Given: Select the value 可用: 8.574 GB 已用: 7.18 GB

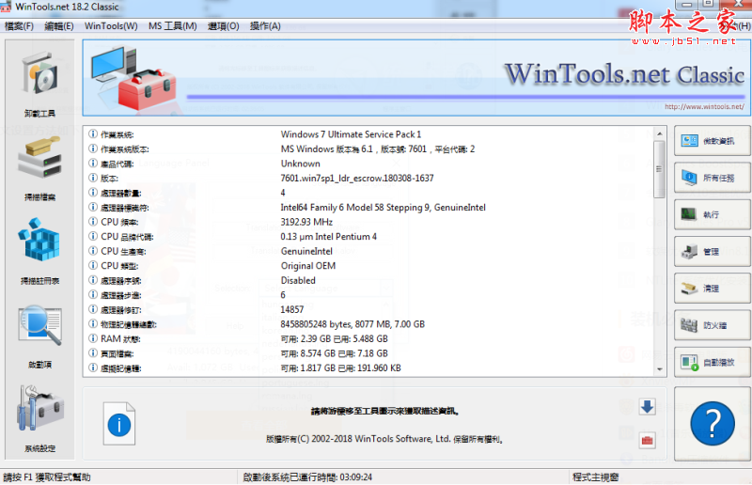Looking at the screenshot, I should pyautogui.click(x=335, y=353).
